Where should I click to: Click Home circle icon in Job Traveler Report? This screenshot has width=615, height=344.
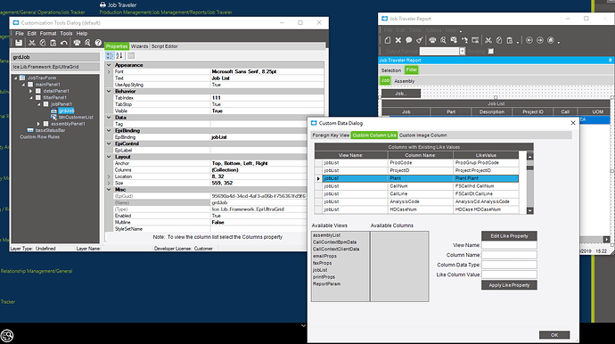(x=551, y=40)
